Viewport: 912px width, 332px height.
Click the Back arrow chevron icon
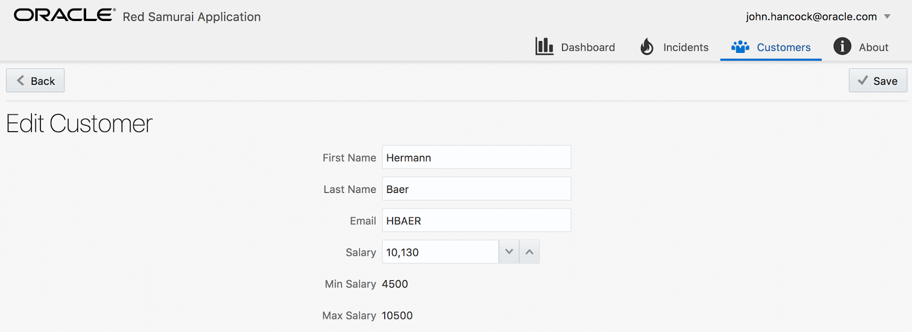[x=21, y=80]
